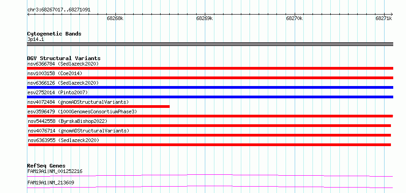
Task: Click the esv2752014 (Pinto2007) label
Action: pyautogui.click(x=57, y=92)
